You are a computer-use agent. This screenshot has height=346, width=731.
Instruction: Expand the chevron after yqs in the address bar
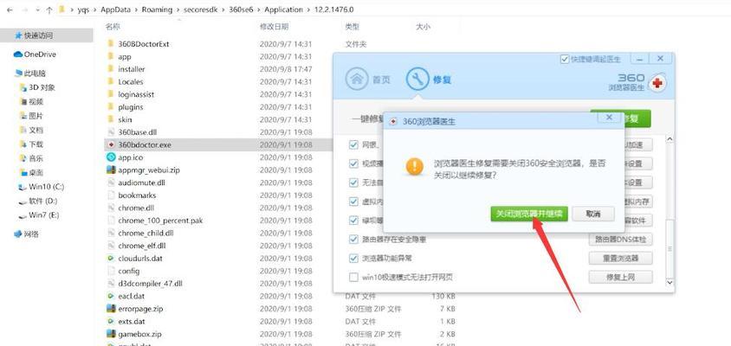point(95,10)
